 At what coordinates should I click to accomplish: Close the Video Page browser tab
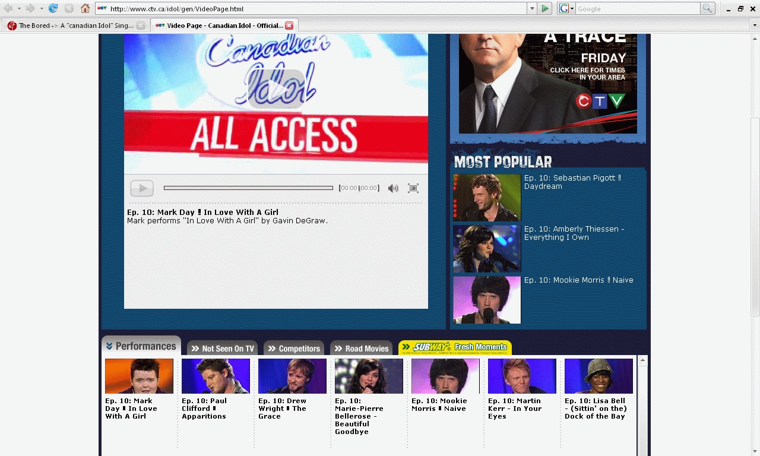289,26
